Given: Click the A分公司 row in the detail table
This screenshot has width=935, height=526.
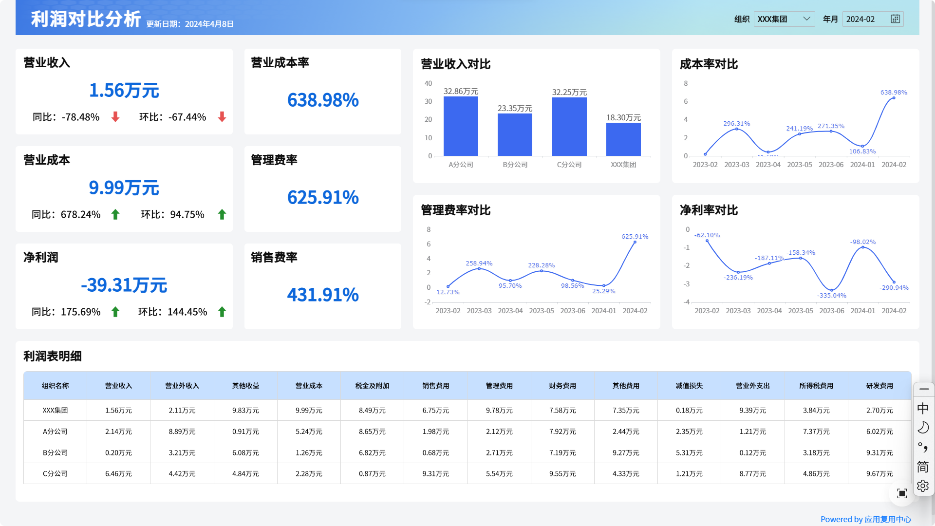Looking at the screenshot, I should click(x=55, y=432).
